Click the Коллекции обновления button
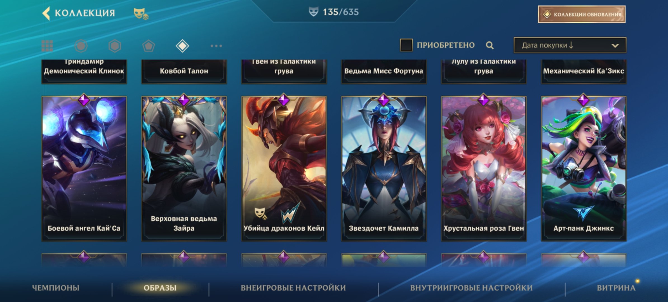 pyautogui.click(x=582, y=14)
